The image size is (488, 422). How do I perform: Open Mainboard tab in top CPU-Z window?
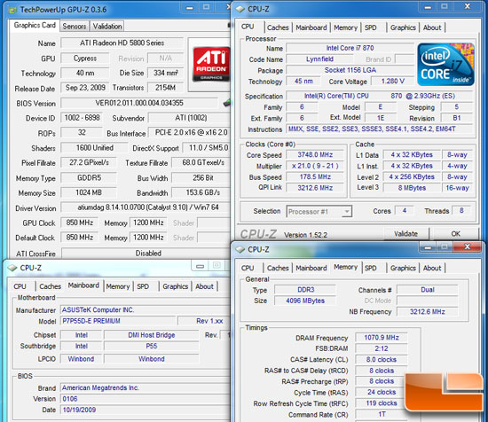(x=311, y=27)
